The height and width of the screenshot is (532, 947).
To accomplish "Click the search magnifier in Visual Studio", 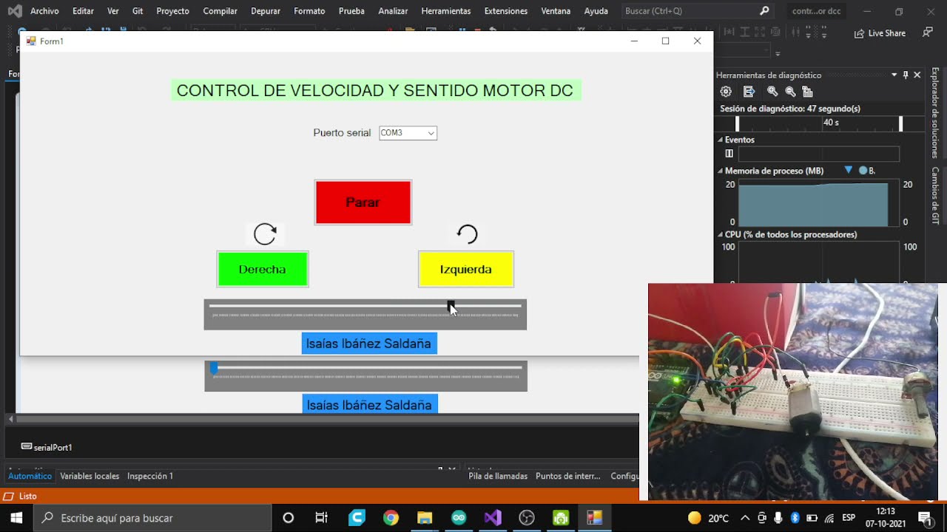I will click(x=764, y=11).
